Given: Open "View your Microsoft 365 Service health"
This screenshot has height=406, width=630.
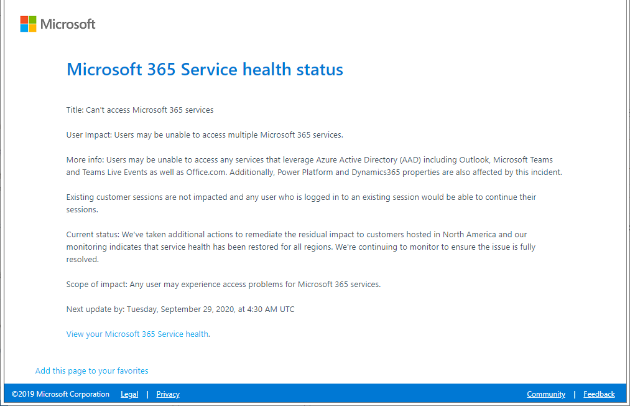Looking at the screenshot, I should (137, 334).
